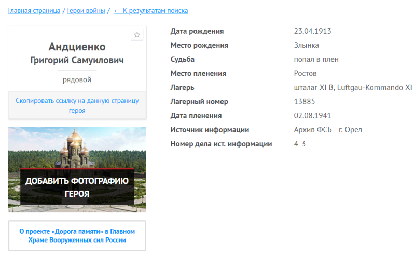
Task: Click the Источник информации label
Action: click(210, 130)
